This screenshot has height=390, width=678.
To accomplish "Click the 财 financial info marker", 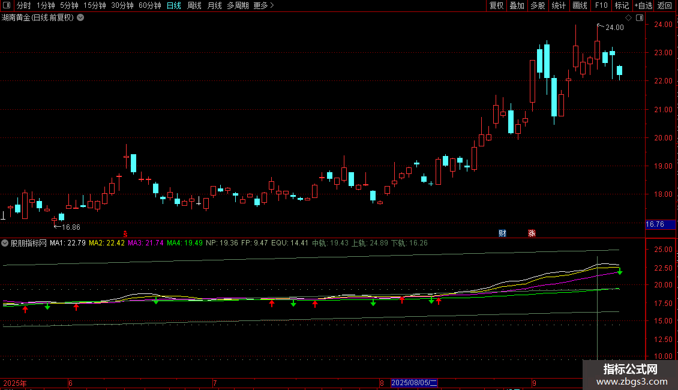I will (x=502, y=233).
